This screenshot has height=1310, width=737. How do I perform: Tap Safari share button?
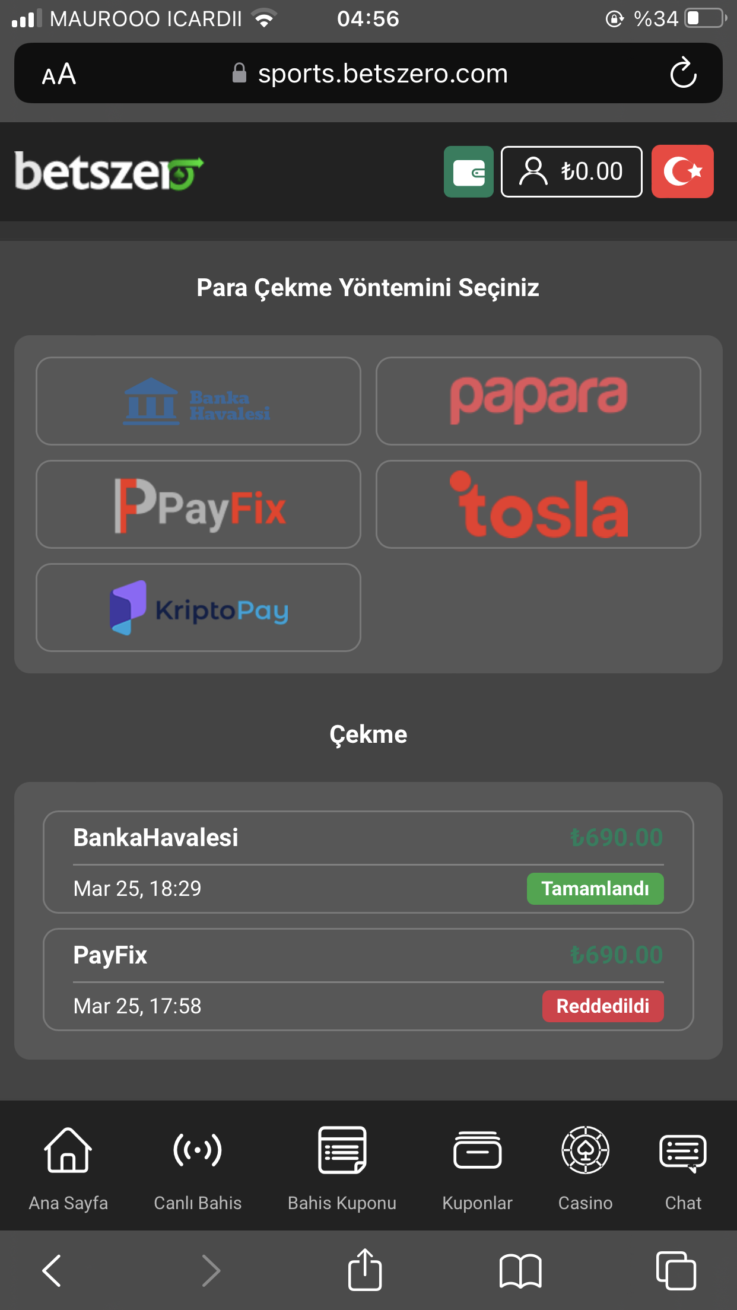click(x=364, y=1270)
